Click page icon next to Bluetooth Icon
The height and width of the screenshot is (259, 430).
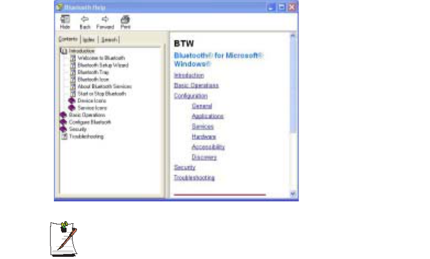pyautogui.click(x=73, y=80)
